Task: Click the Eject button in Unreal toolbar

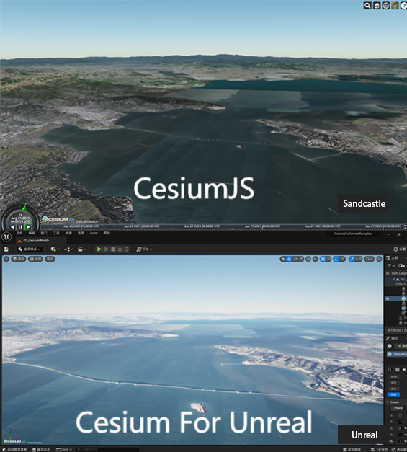Action: 120,249
